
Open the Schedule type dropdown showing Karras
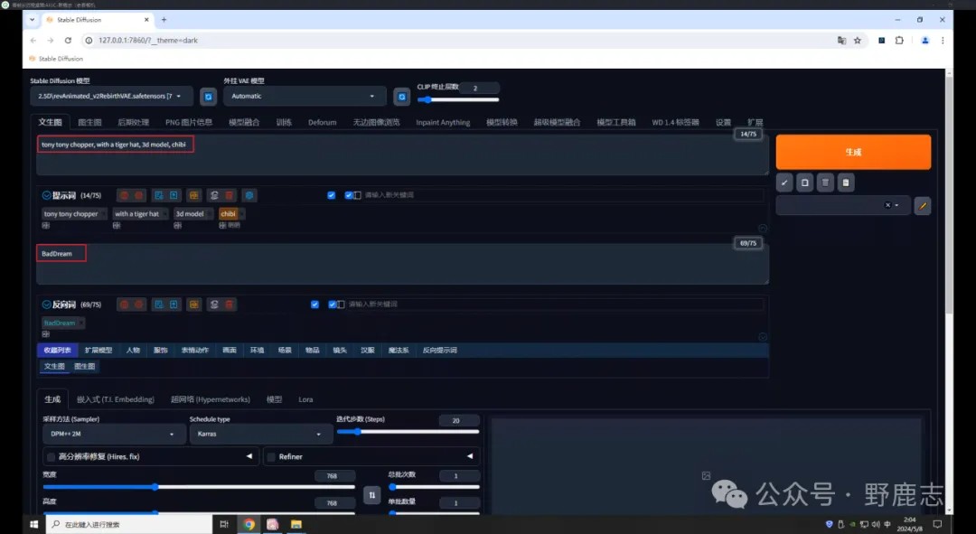pos(260,434)
